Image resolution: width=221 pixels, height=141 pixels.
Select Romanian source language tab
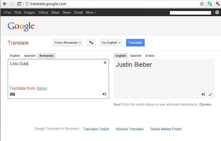(x=47, y=56)
